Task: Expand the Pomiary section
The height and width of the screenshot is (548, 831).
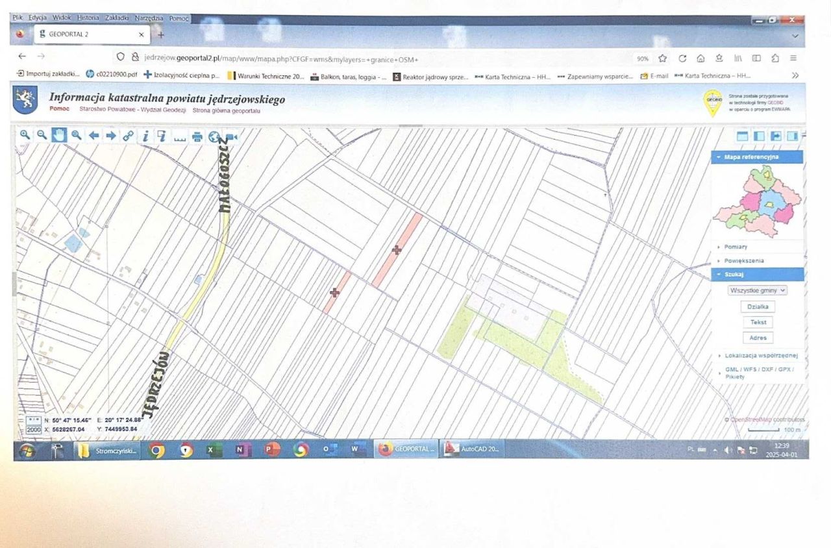Action: coord(736,247)
